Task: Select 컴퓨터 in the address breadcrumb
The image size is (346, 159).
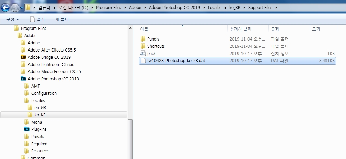Action: click(44, 8)
